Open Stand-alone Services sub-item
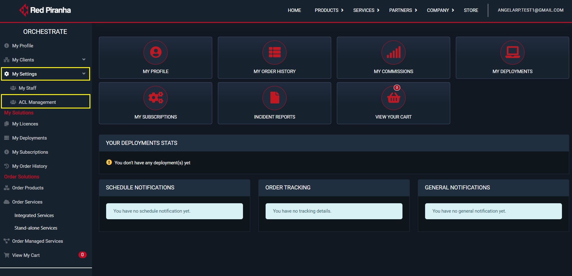 pos(36,228)
